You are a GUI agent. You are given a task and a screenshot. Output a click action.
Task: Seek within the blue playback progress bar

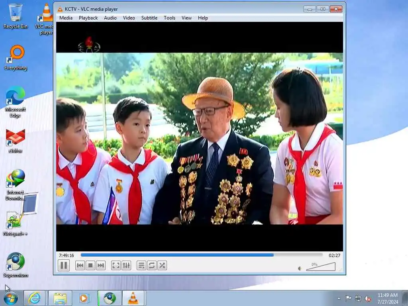202,255
